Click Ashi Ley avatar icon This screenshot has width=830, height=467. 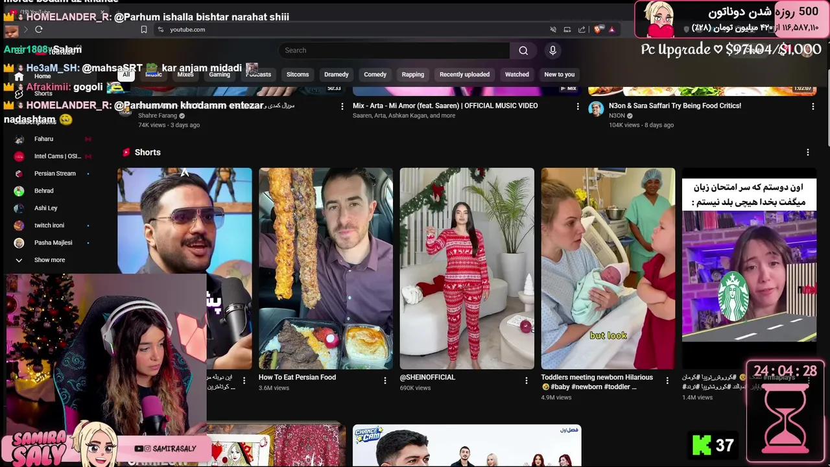19,208
